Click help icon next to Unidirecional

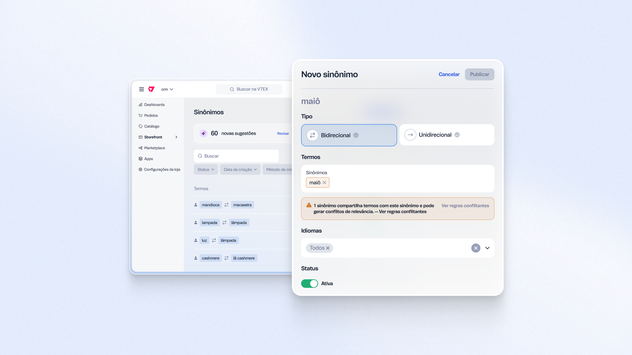pyautogui.click(x=457, y=135)
